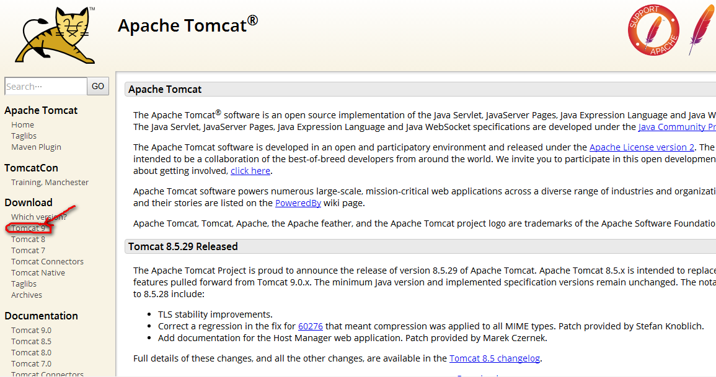Click the 'TLS stability improvements.' bullet
Screen dimensions: 716x377
coord(215,314)
